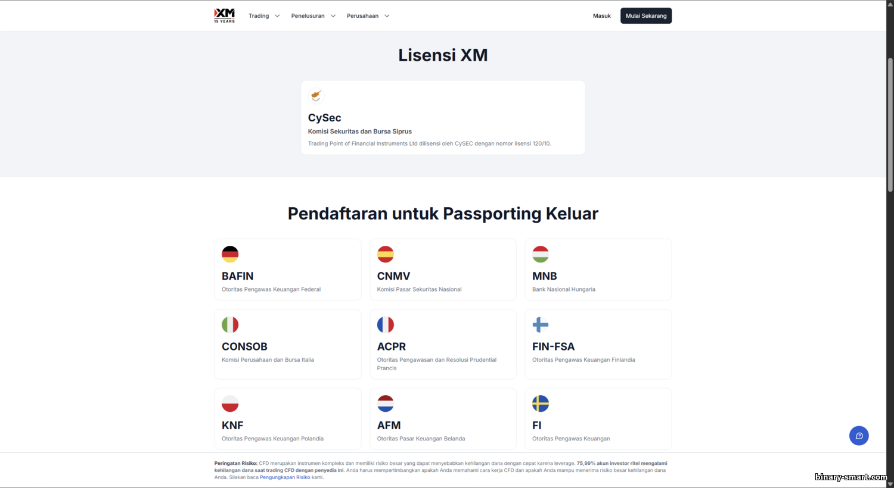The image size is (894, 488).
Task: Click the French flag icon above ACPR
Action: pos(386,324)
